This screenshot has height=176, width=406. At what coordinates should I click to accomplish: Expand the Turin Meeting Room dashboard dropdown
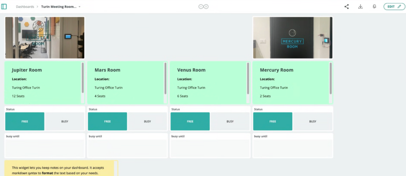tap(79, 7)
